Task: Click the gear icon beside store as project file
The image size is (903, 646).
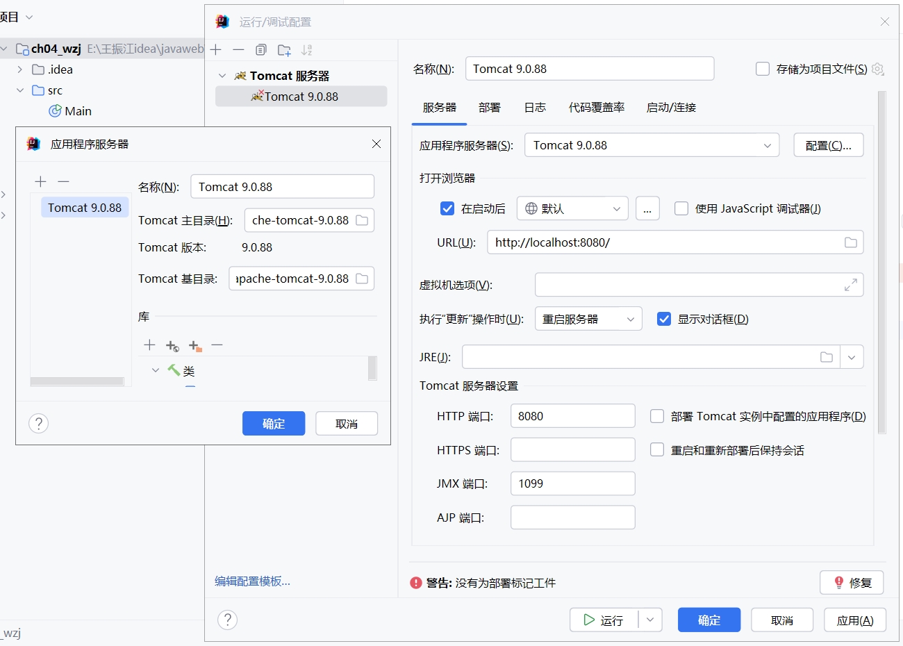Action: 878,69
